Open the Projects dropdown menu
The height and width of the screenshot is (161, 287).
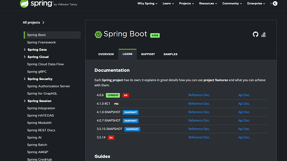[x=186, y=3]
